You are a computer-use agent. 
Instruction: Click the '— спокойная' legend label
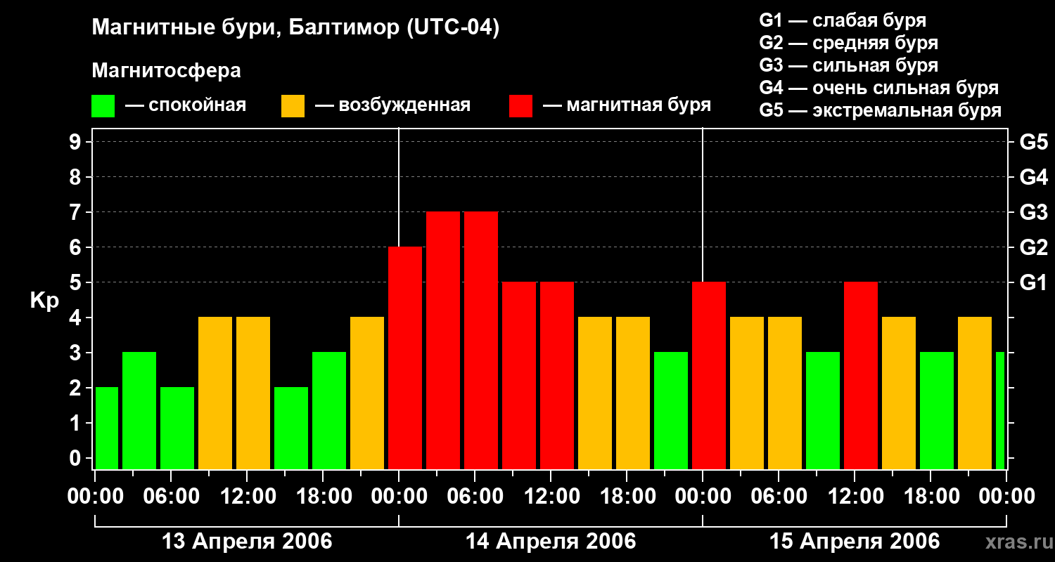[186, 106]
